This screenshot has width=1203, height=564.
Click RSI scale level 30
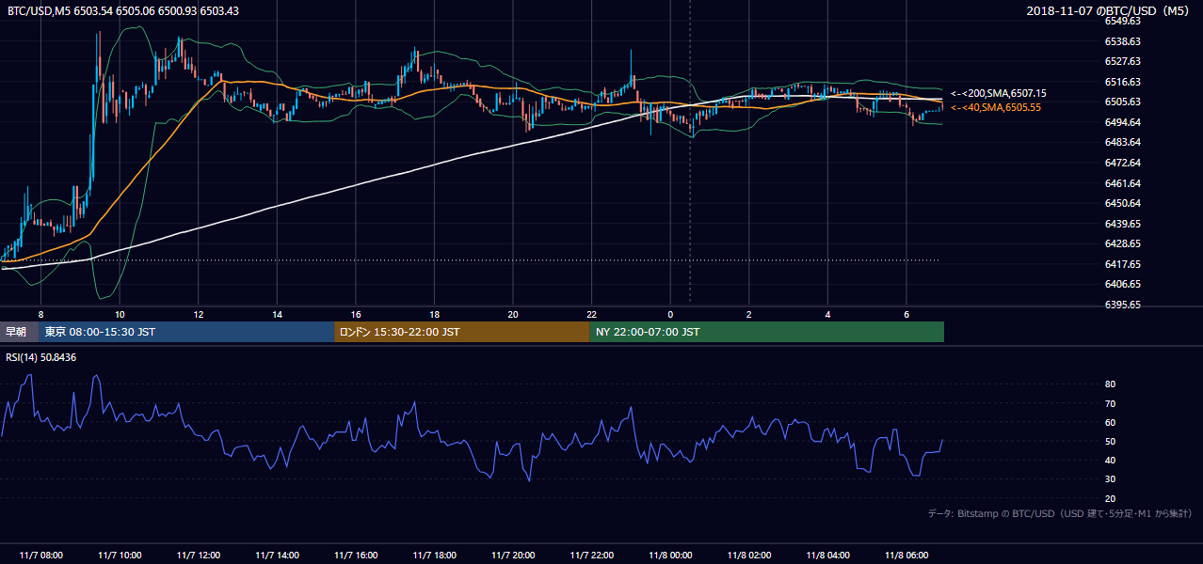pyautogui.click(x=1110, y=479)
